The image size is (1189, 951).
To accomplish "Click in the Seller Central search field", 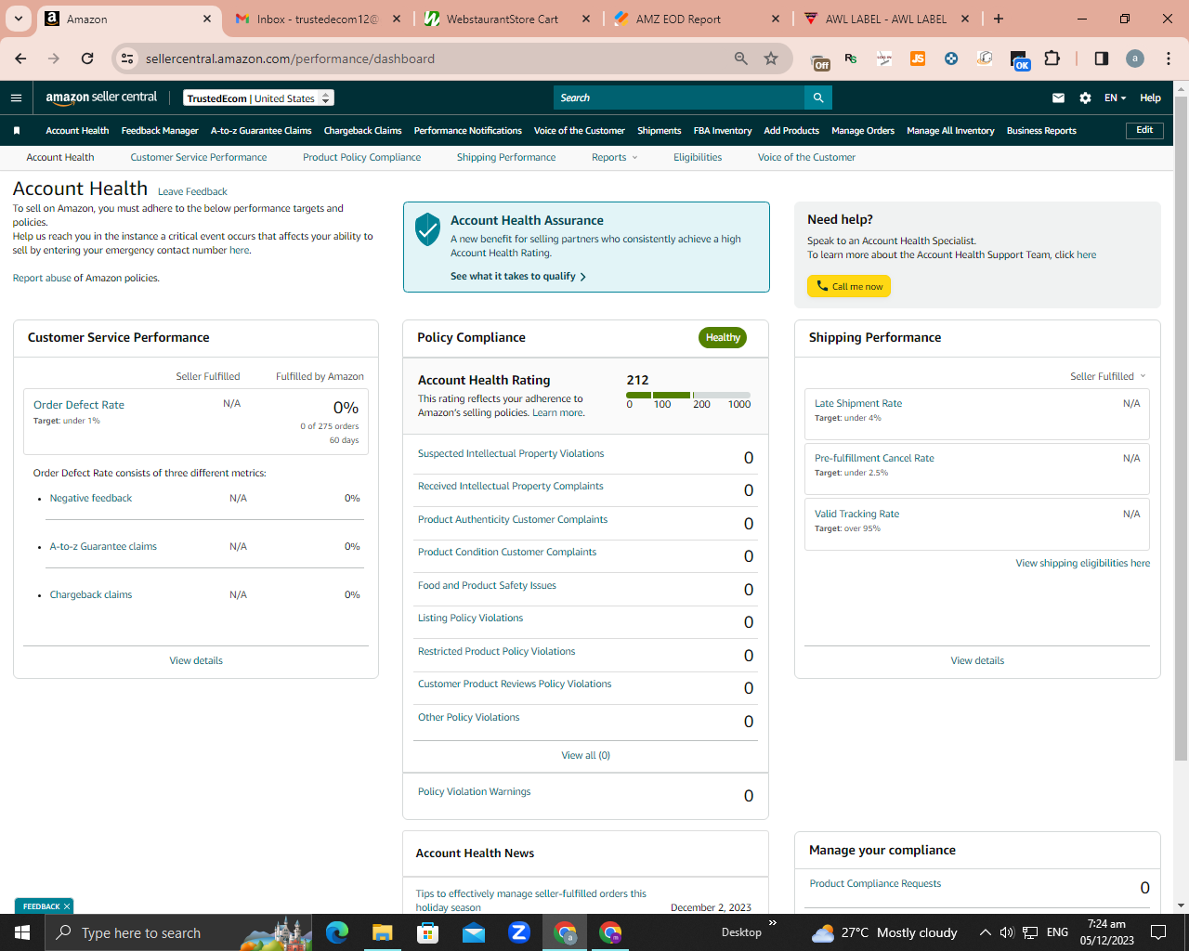I will tap(679, 98).
